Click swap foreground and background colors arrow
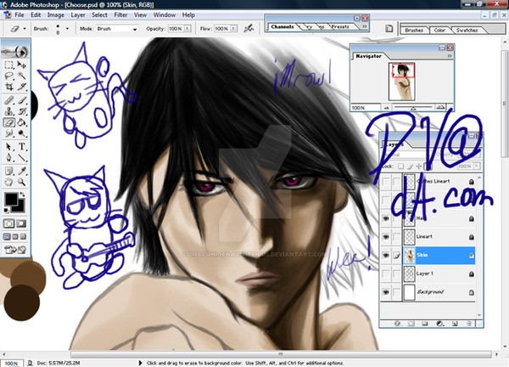Screen dimensions: 509x367 [22, 195]
